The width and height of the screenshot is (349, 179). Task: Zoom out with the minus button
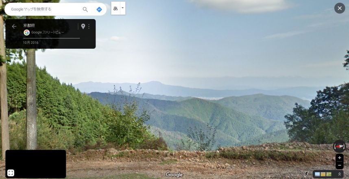[x=339, y=165]
